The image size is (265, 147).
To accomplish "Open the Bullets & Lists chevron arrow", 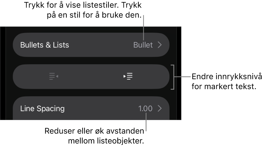I will 160,45.
